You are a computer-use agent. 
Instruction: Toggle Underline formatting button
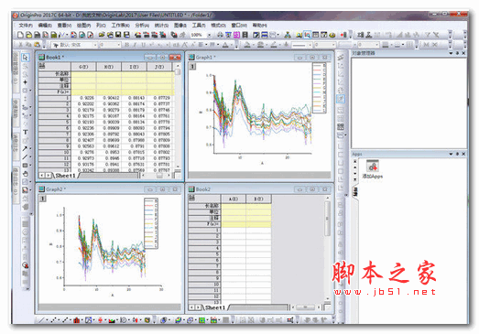click(x=143, y=45)
